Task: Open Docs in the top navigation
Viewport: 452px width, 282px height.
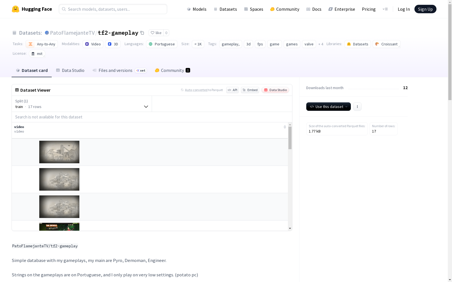Action: coord(314,9)
